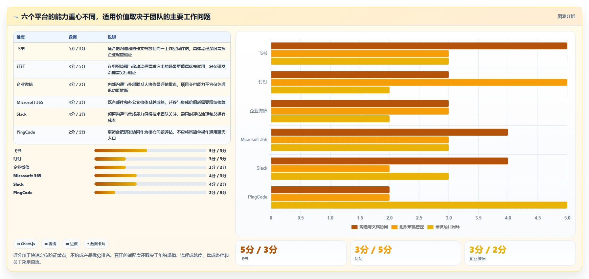
Task: Toggle the 组织审批管理 legend color swatch
Action: 394,227
